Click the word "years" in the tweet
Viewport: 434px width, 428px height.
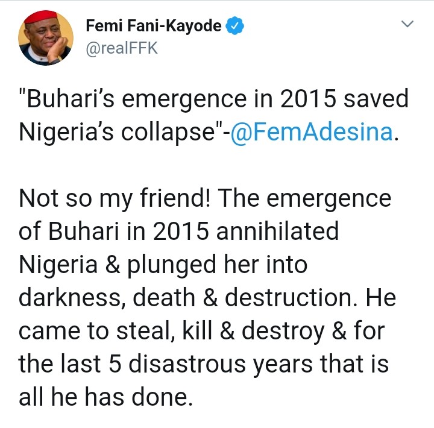click(x=301, y=364)
